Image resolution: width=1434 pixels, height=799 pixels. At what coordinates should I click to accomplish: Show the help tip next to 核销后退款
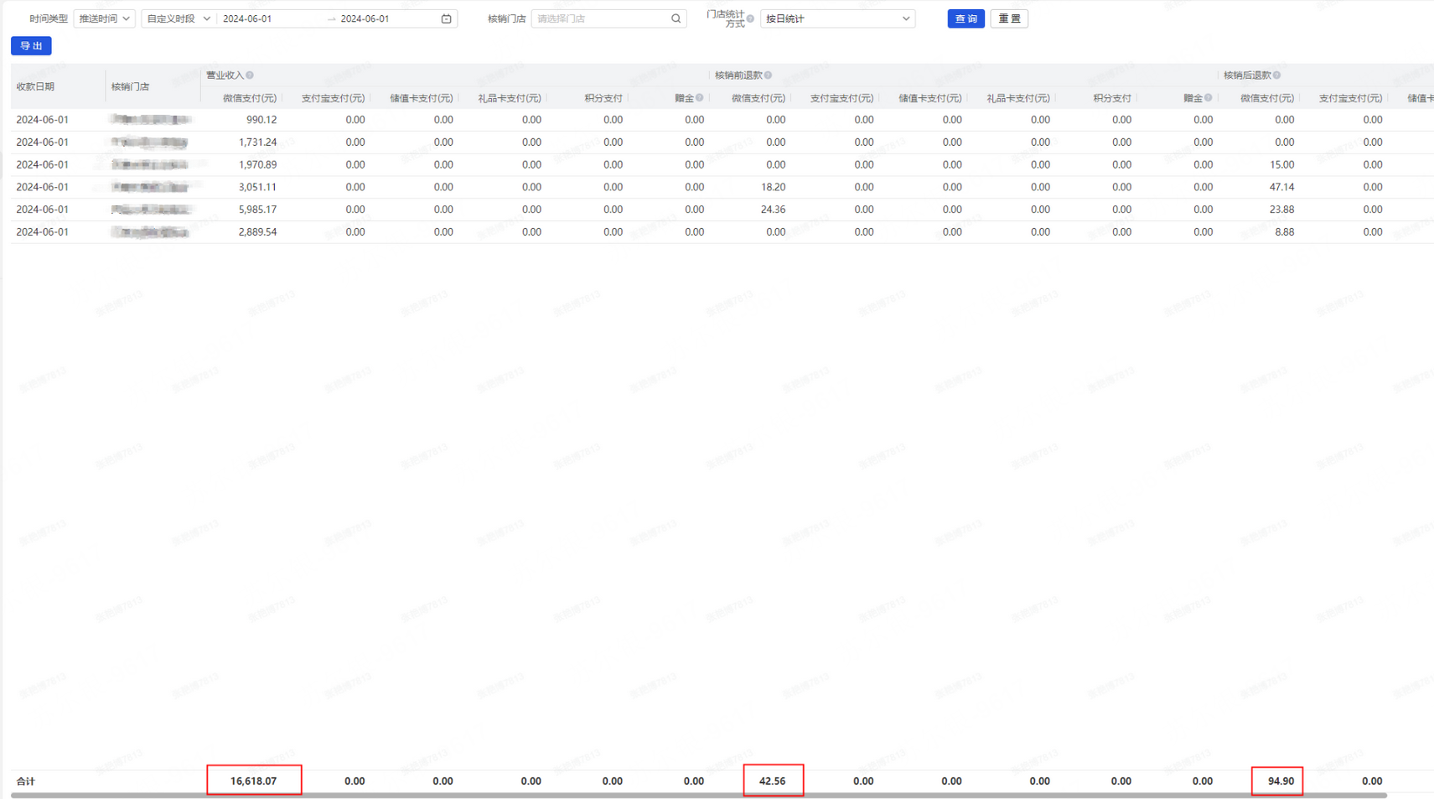click(x=1276, y=75)
